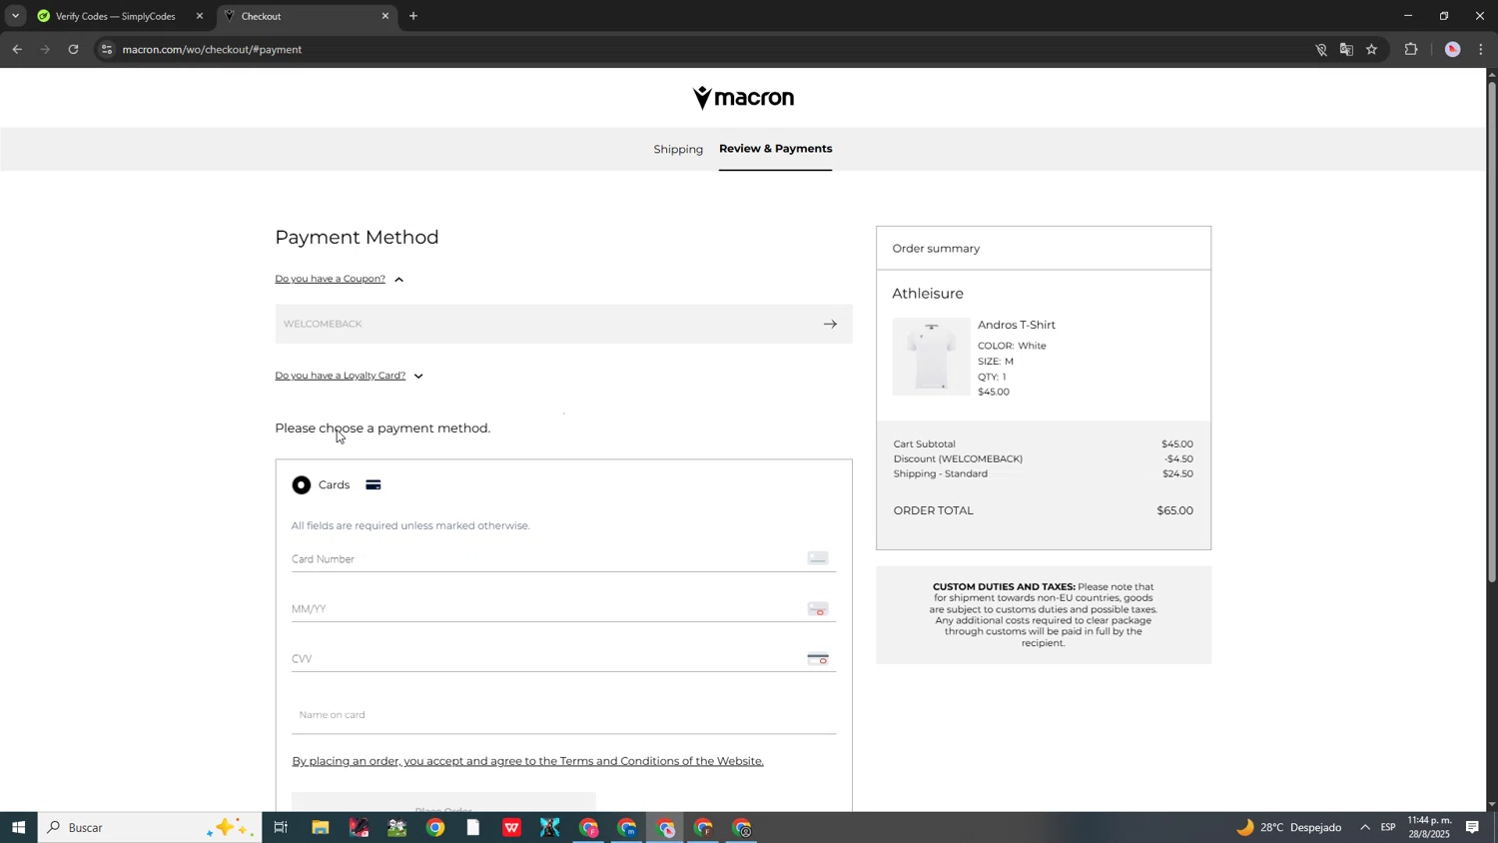
Task: Click the weather widget 28°C Despejado
Action: point(1289,827)
